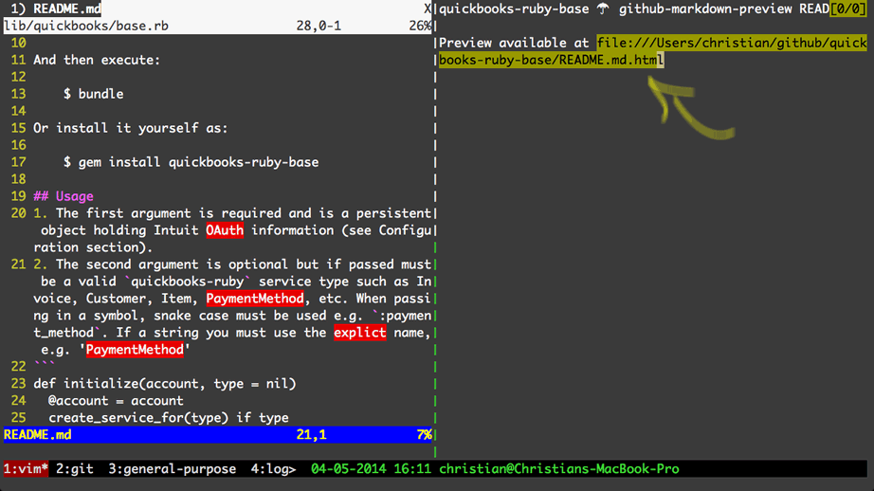Click line number 20
This screenshot has height=491, width=874.
coord(18,213)
